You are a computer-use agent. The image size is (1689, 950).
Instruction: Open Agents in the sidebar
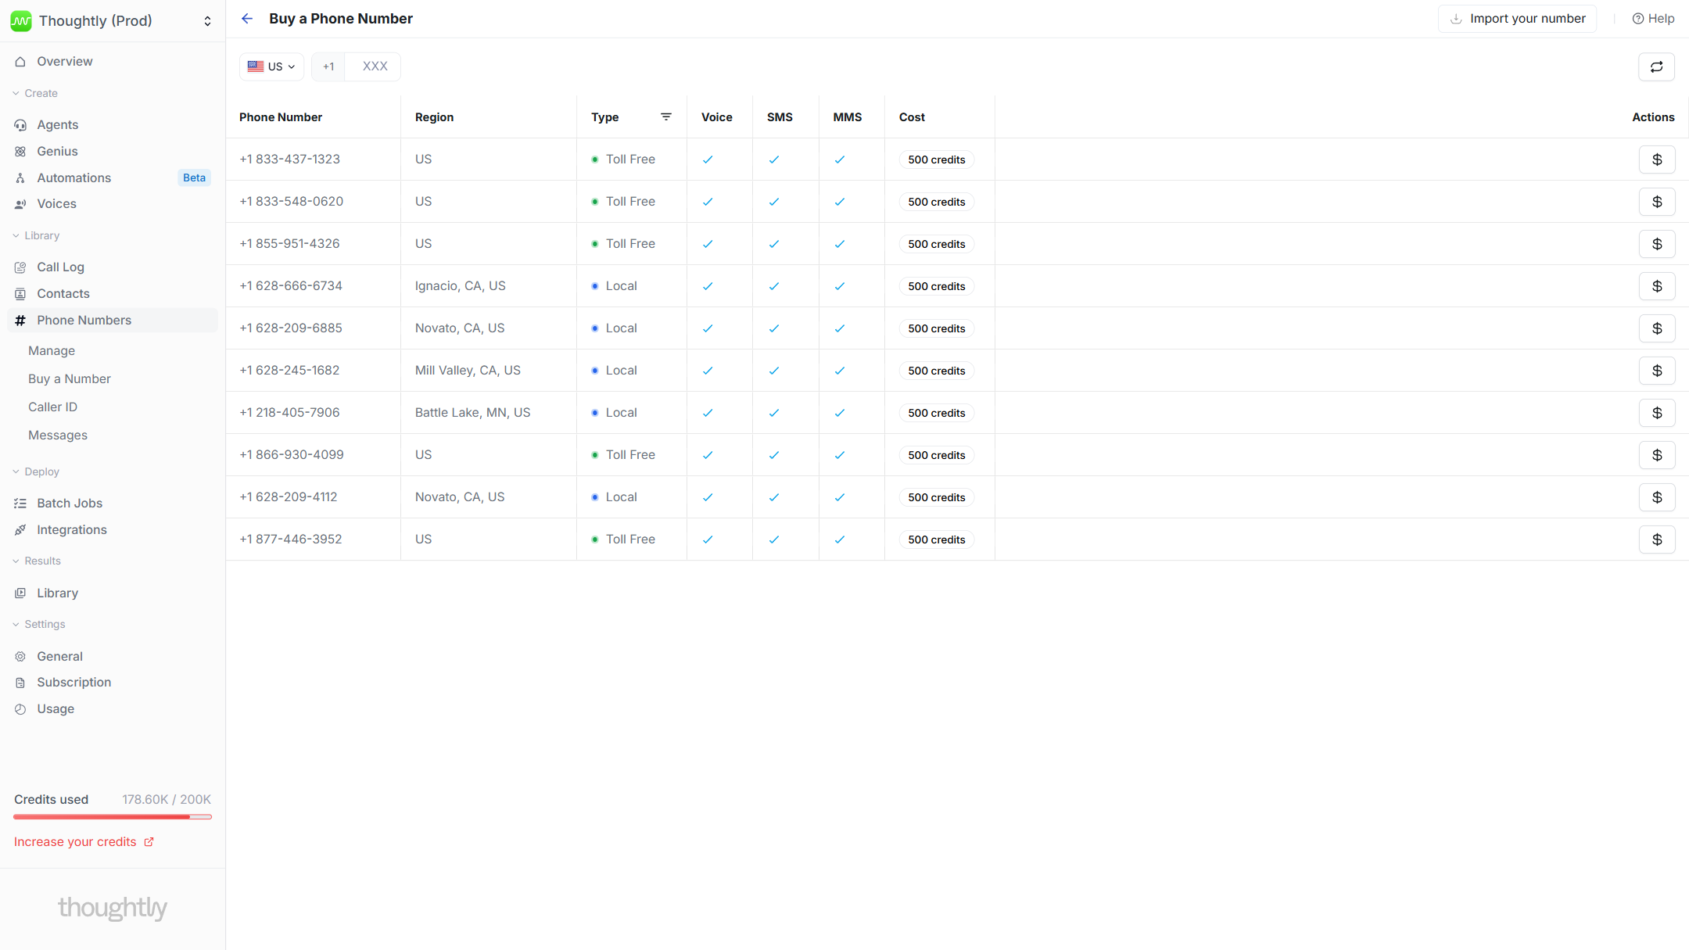pos(58,125)
